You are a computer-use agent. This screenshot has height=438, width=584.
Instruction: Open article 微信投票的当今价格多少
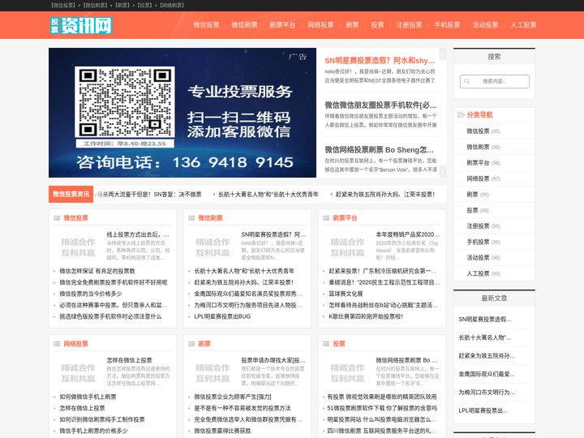(91, 294)
